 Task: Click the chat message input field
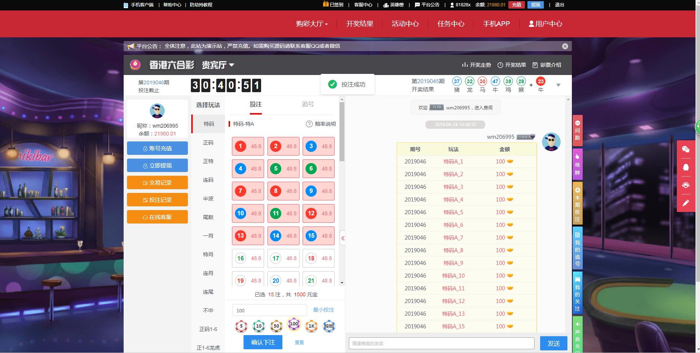click(441, 343)
